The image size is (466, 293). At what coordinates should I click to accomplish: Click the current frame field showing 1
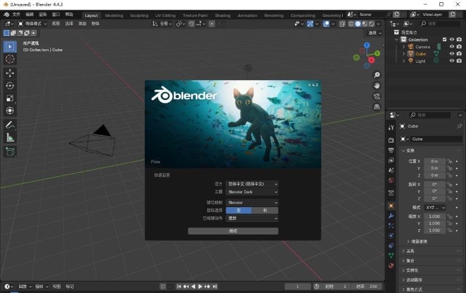(x=297, y=286)
